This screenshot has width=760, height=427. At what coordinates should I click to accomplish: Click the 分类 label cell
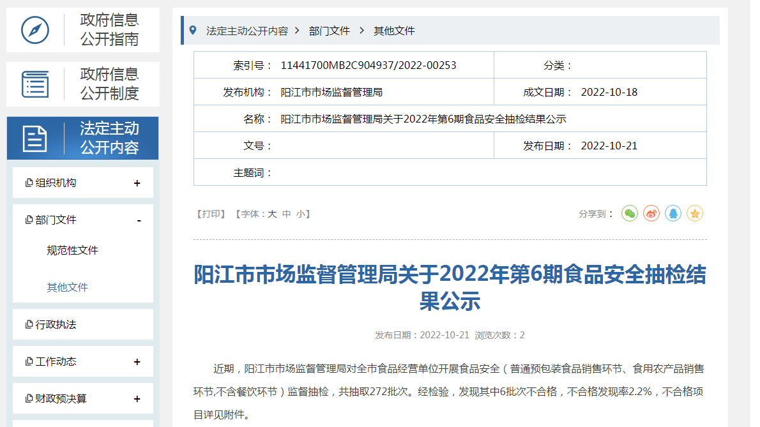coord(558,65)
